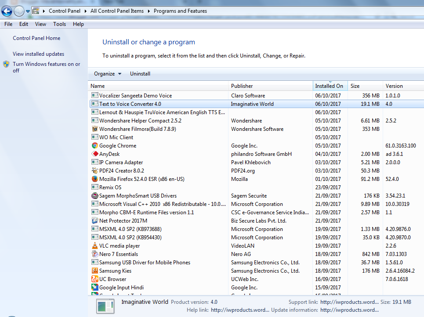424x317 pixels.
Task: Go to All Control Panel Items breadcrumb
Action: [117, 11]
